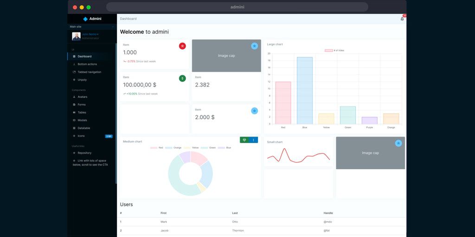Click the top-center Image cap thumbnail
The image size is (475, 237).
[226, 56]
